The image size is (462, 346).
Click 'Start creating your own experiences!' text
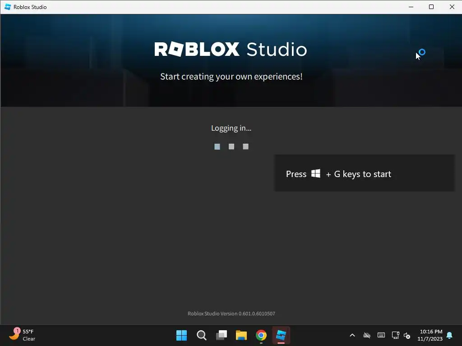tap(231, 77)
